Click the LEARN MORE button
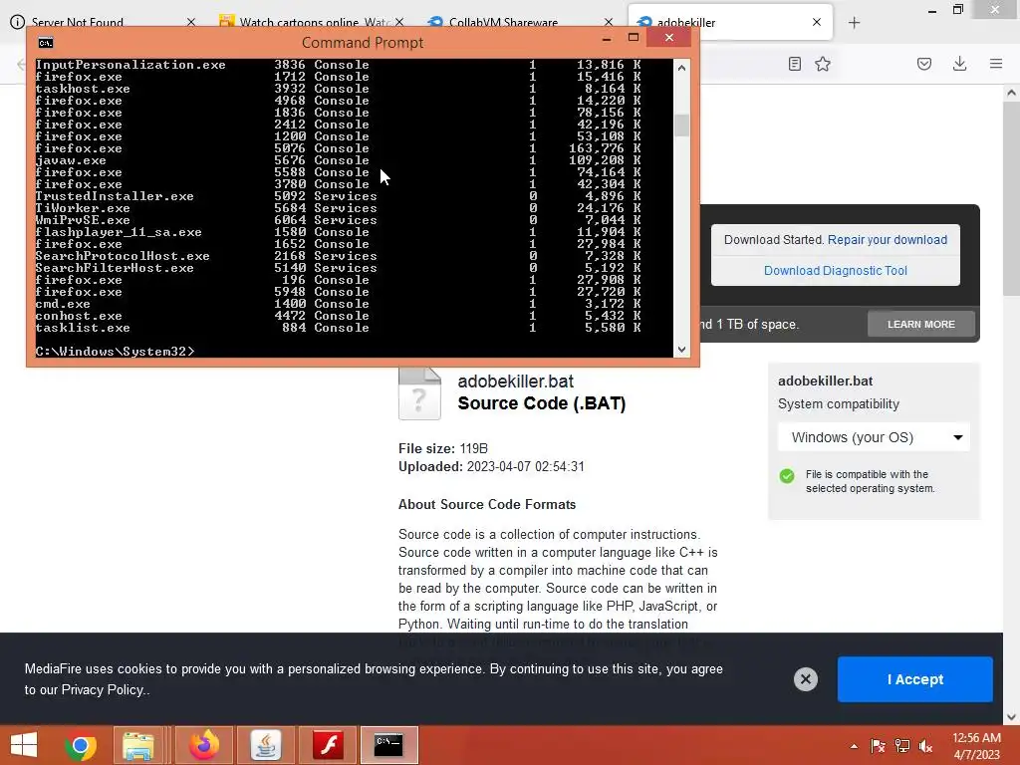The height and width of the screenshot is (765, 1020). pos(921,324)
